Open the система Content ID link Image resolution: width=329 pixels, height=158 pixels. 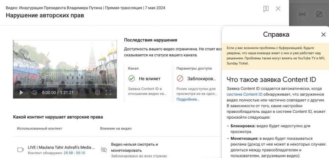click(244, 94)
